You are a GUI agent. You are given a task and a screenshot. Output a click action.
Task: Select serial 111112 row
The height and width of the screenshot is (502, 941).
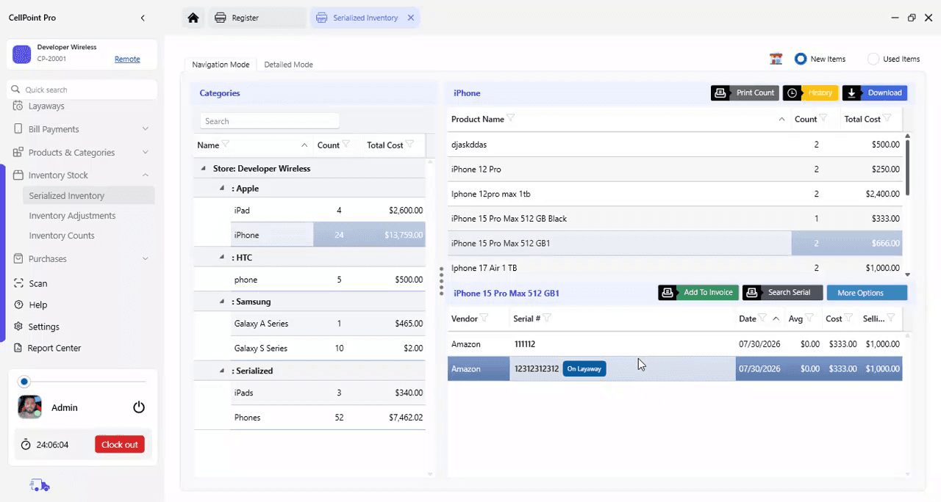click(675, 343)
